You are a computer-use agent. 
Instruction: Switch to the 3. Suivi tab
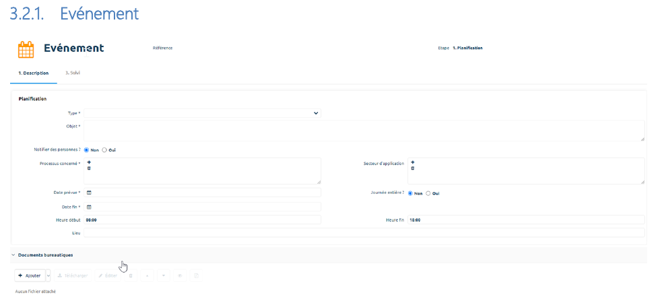(x=73, y=73)
